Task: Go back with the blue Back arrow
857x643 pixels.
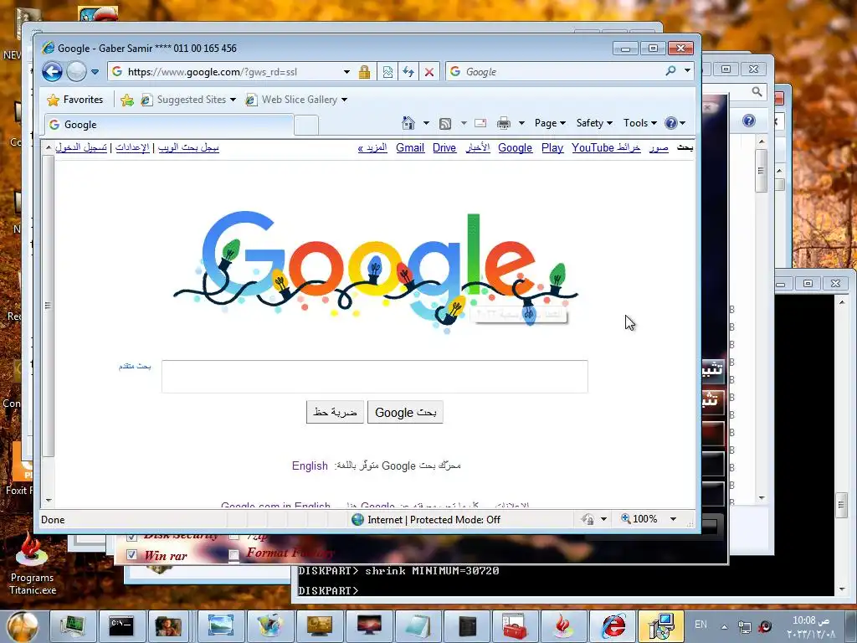Action: pyautogui.click(x=53, y=72)
